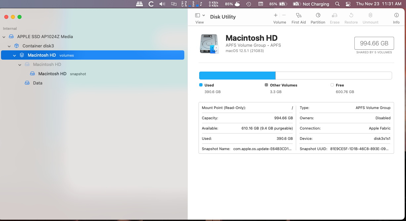This screenshot has height=221, width=406.
Task: Click the Restore toolbar icon
Action: pos(351,15)
